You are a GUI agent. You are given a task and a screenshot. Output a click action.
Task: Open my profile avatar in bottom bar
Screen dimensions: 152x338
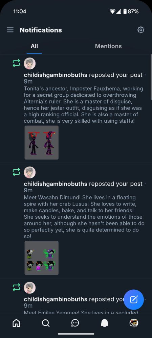[x=134, y=323]
